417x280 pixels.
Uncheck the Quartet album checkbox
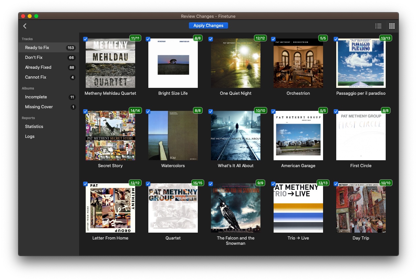148,184
